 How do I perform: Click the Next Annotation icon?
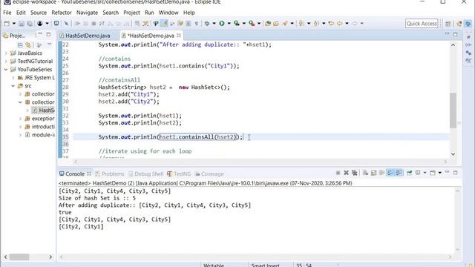click(301, 23)
